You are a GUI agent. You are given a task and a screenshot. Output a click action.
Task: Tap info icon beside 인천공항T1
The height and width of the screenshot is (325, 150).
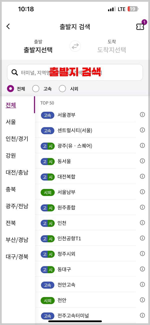click(x=142, y=238)
